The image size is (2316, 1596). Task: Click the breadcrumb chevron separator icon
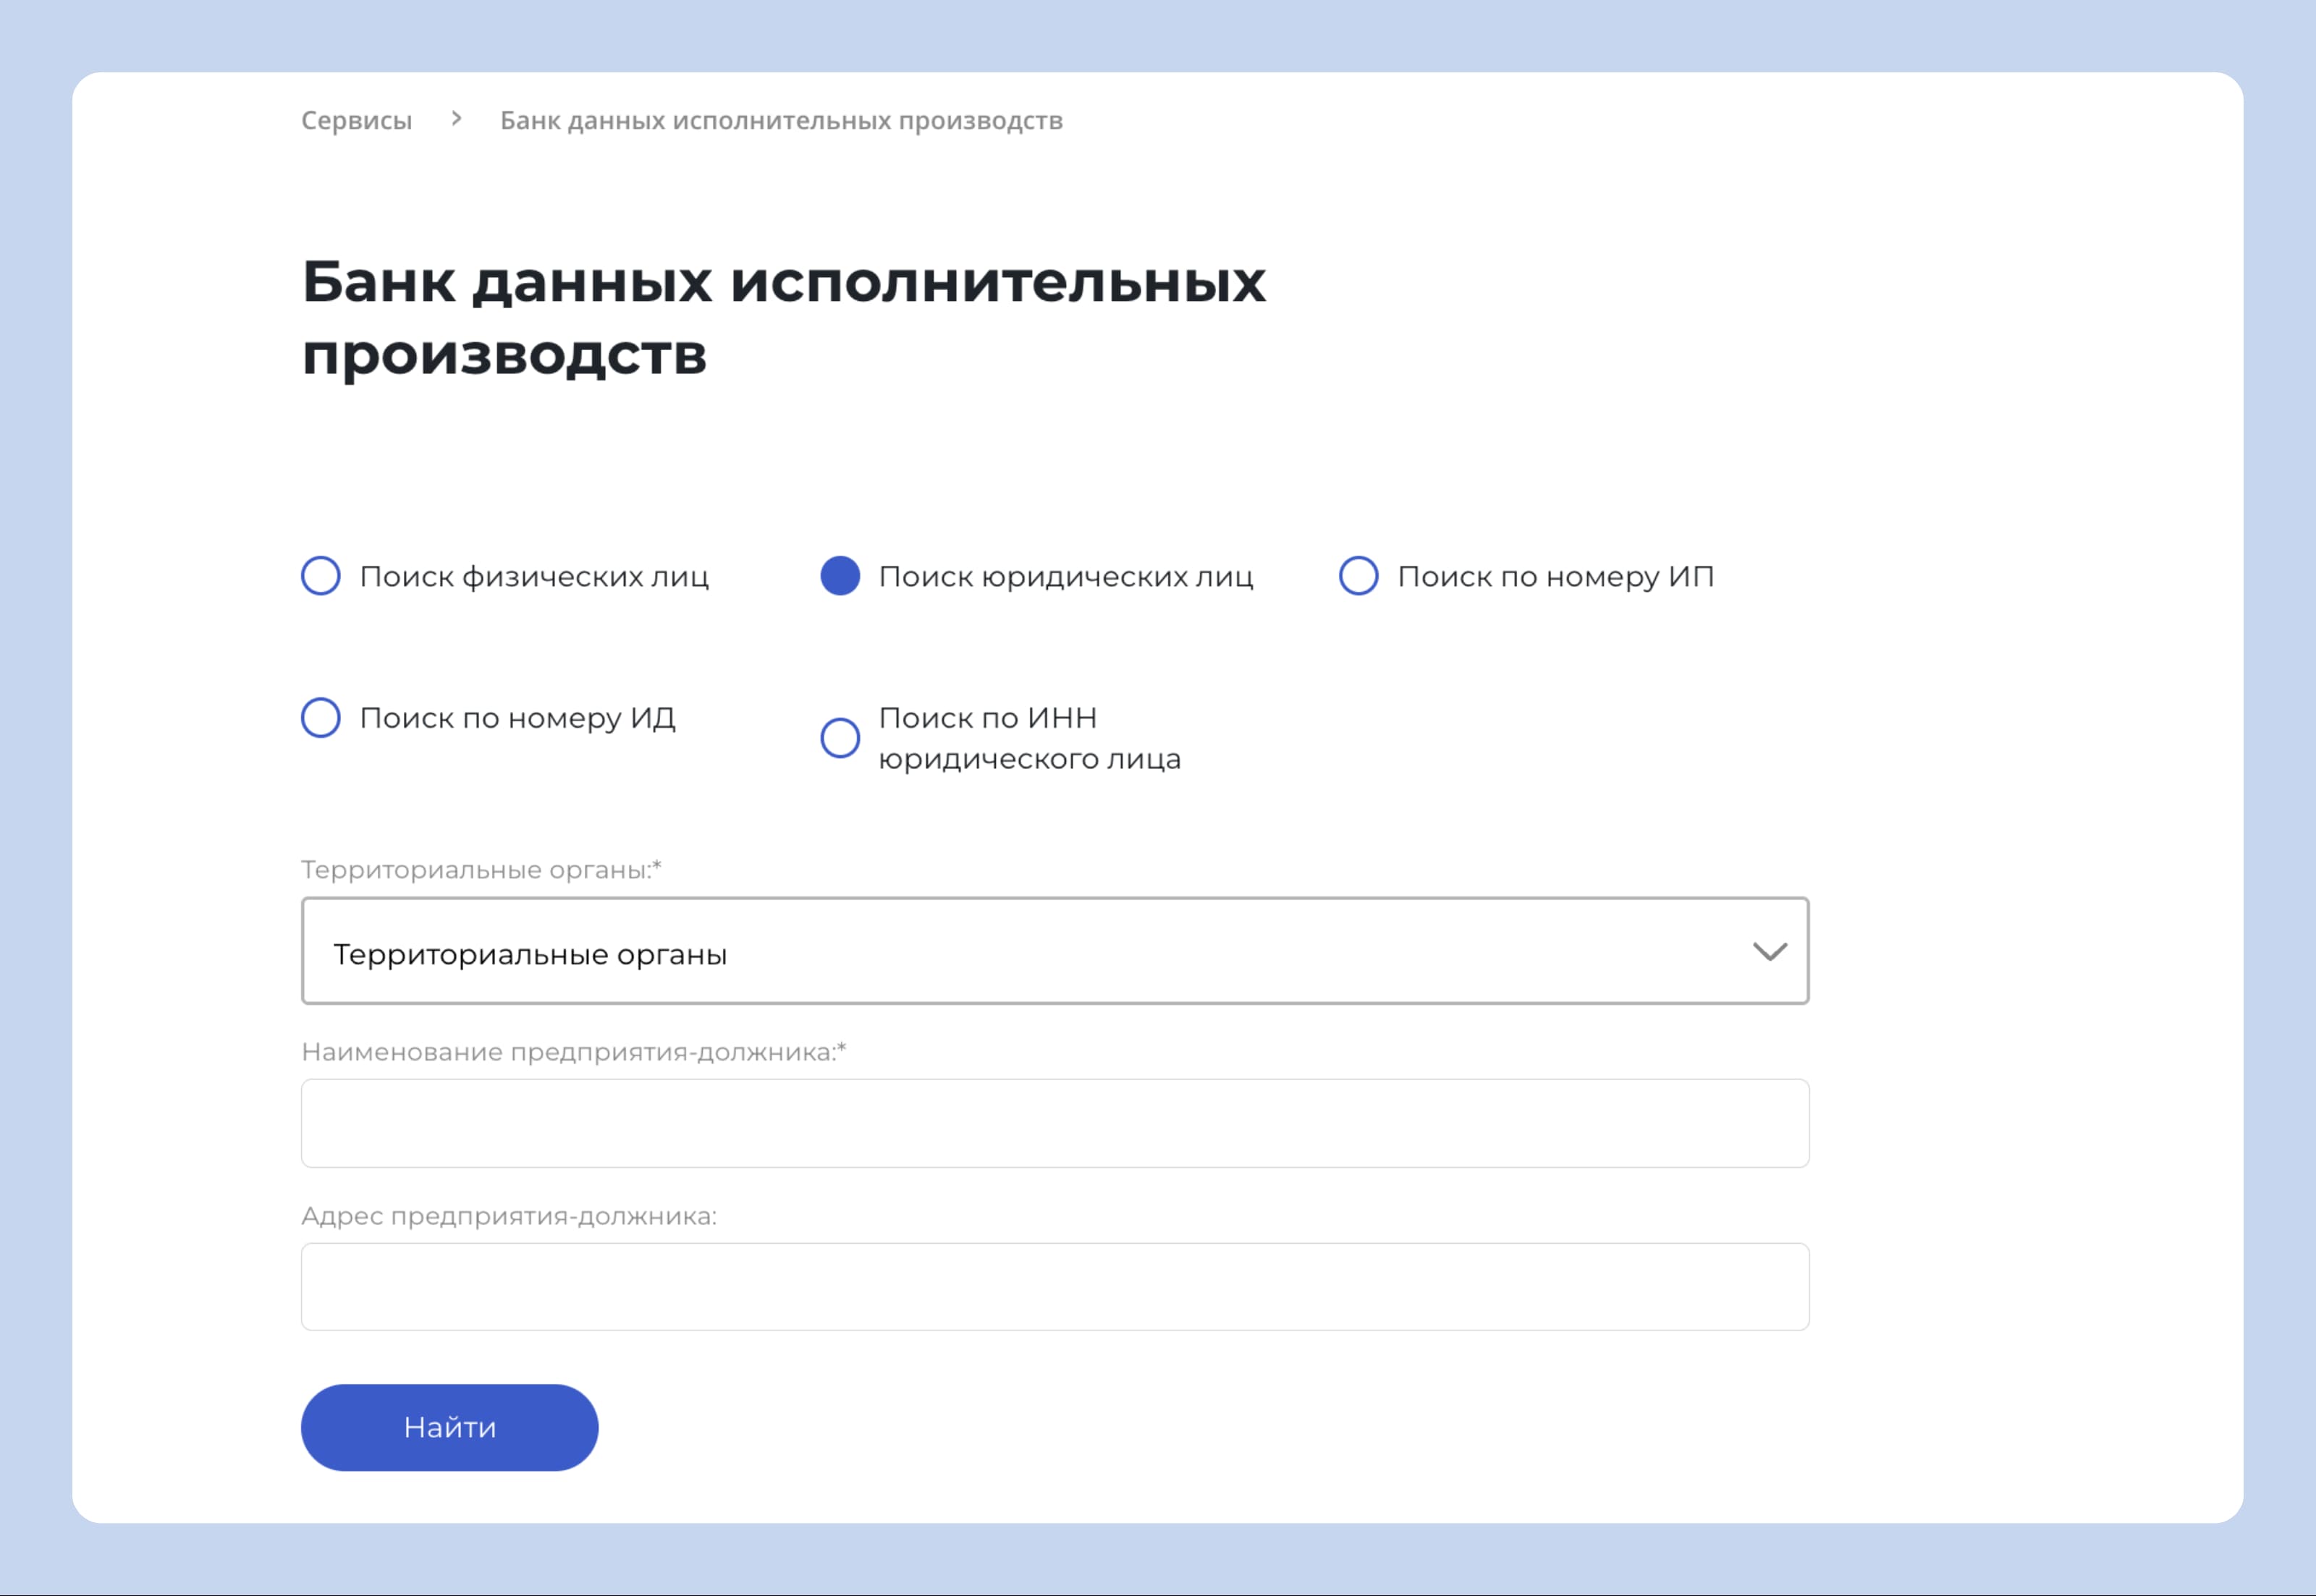(x=456, y=119)
